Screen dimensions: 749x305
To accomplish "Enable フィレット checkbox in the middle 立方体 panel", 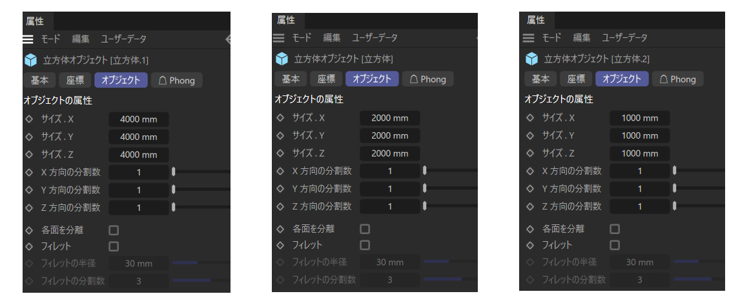I will pyautogui.click(x=365, y=245).
